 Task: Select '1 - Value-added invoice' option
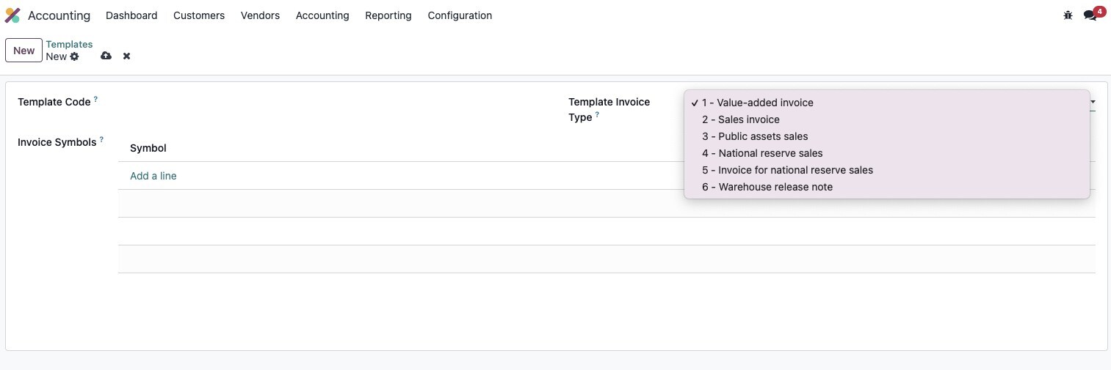tap(757, 103)
